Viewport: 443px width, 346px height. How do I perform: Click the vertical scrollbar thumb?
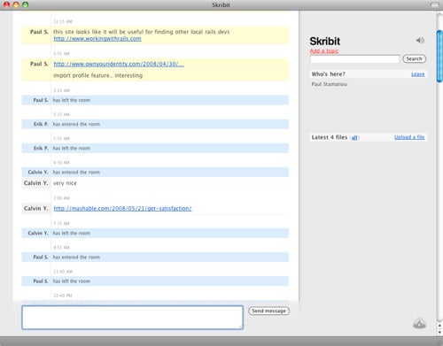[x=439, y=56]
